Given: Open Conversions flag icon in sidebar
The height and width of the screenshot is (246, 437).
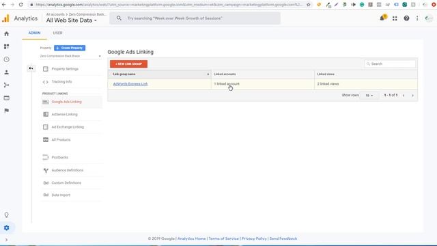Looking at the screenshot, I should point(6,111).
